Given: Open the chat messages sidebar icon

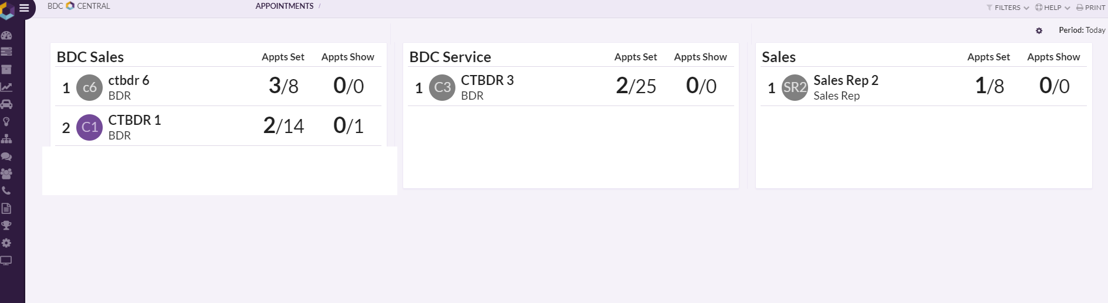Looking at the screenshot, I should 6,156.
